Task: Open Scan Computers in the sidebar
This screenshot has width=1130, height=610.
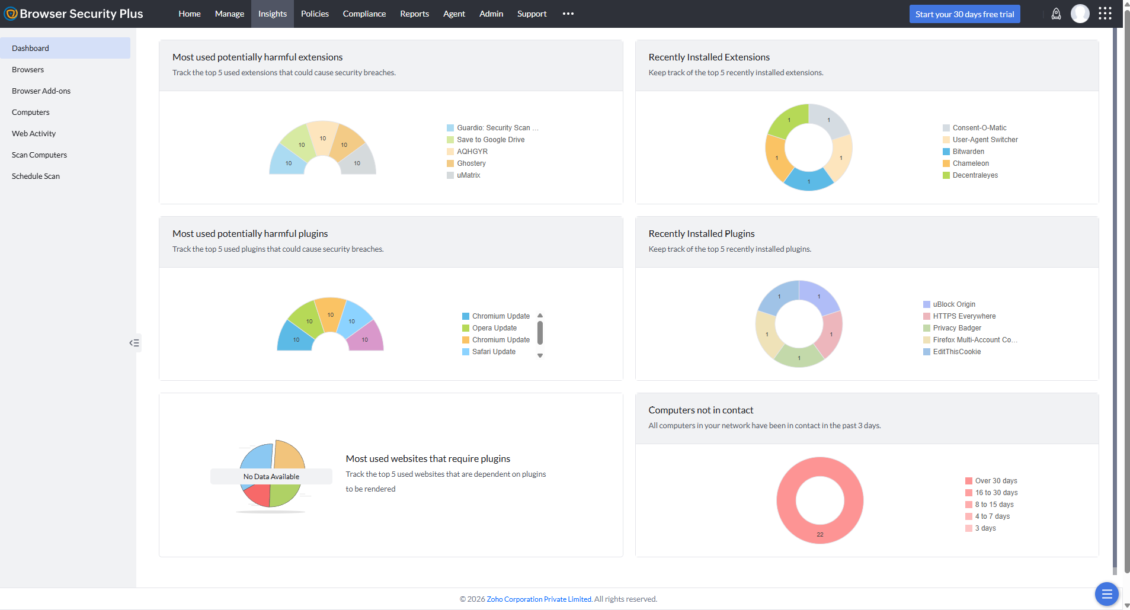Action: coord(65,155)
